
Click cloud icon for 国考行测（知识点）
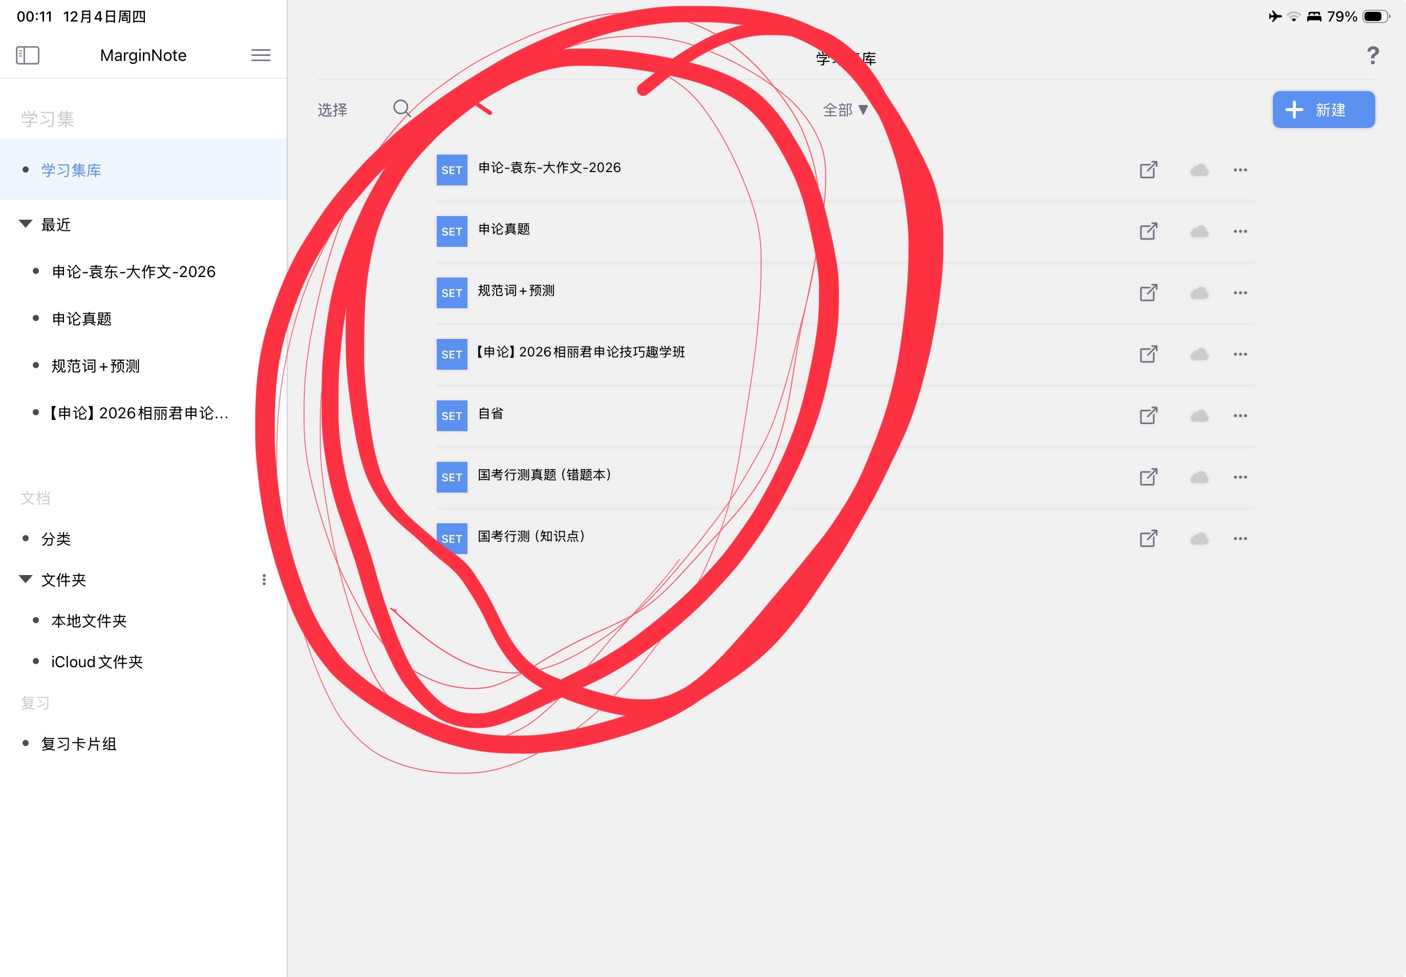point(1199,539)
